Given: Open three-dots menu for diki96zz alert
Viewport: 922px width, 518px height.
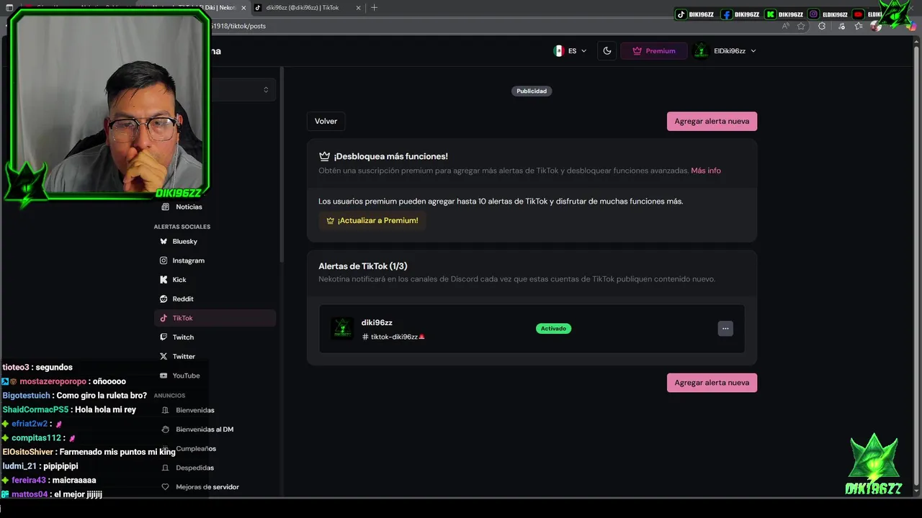Looking at the screenshot, I should 725,329.
